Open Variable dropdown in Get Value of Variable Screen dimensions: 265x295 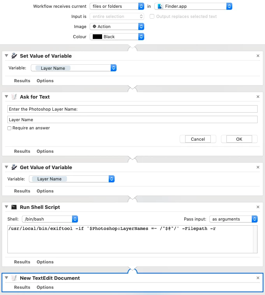pyautogui.click(x=72, y=179)
